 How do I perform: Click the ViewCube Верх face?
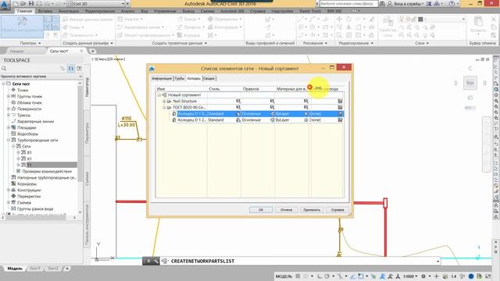pos(470,83)
